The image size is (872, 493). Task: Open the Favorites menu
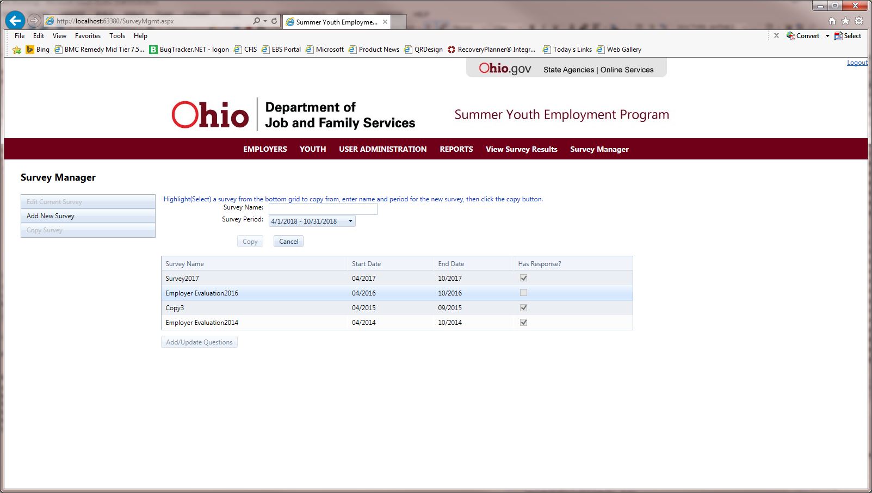point(88,36)
